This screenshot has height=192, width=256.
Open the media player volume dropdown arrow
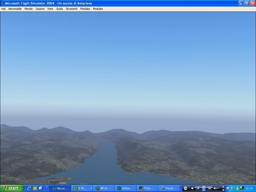218,188
